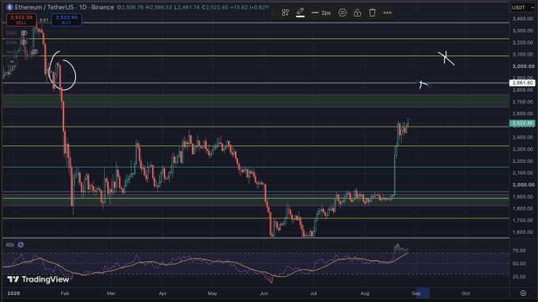
Task: Open the pencil line color picker
Action: pyautogui.click(x=300, y=13)
